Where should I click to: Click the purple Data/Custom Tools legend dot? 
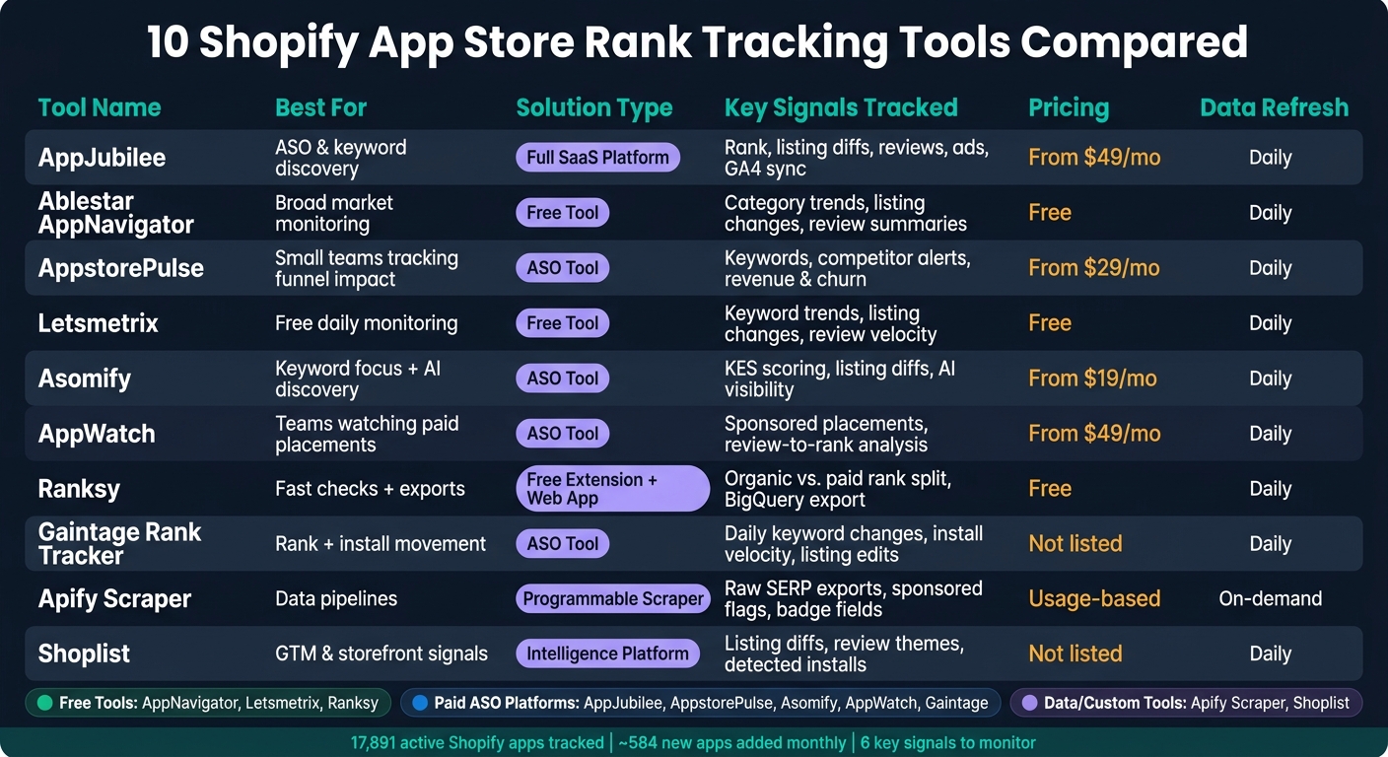point(1030,703)
